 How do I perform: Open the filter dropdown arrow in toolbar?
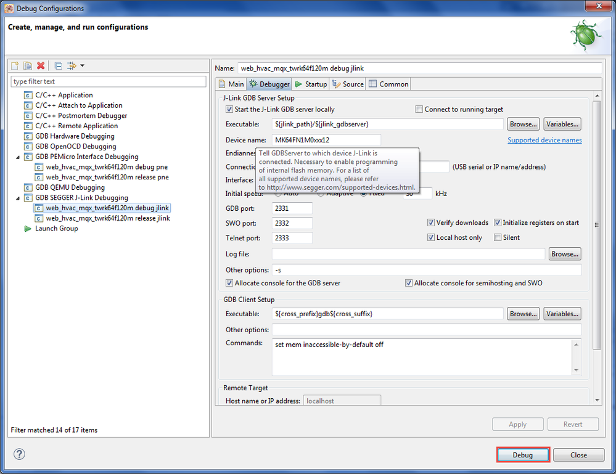(x=82, y=65)
